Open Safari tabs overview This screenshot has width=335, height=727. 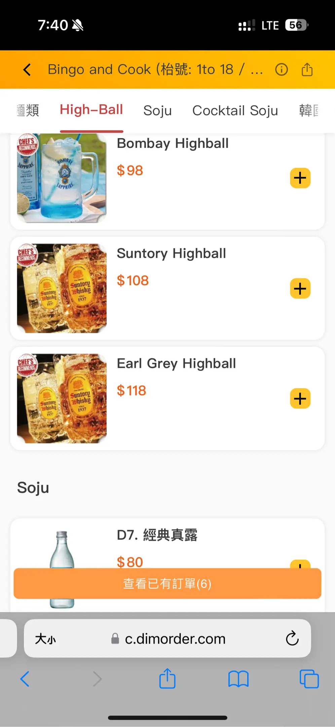click(x=309, y=679)
